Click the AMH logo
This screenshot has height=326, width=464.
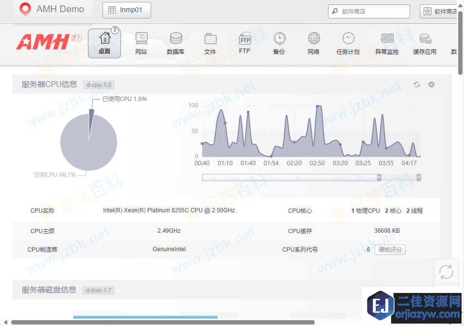tap(43, 42)
